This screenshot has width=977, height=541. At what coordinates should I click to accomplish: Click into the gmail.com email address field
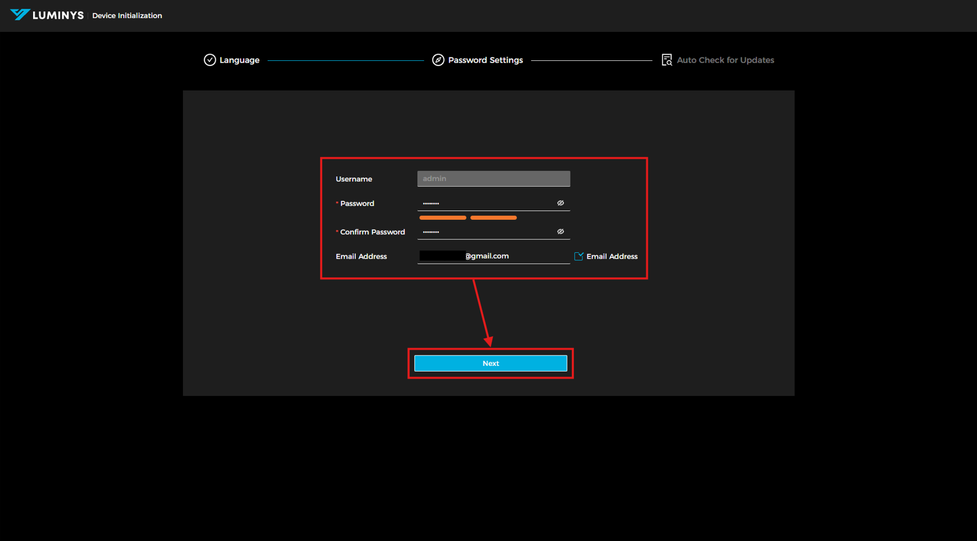(x=517, y=256)
